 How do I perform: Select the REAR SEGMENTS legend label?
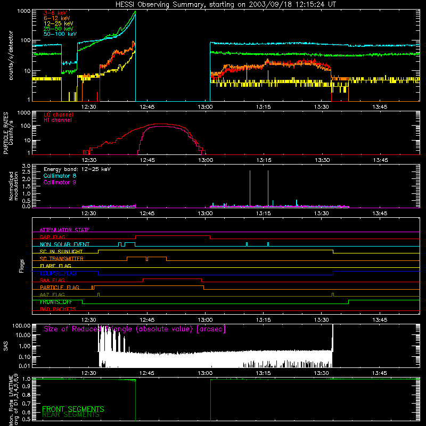[x=71, y=415]
